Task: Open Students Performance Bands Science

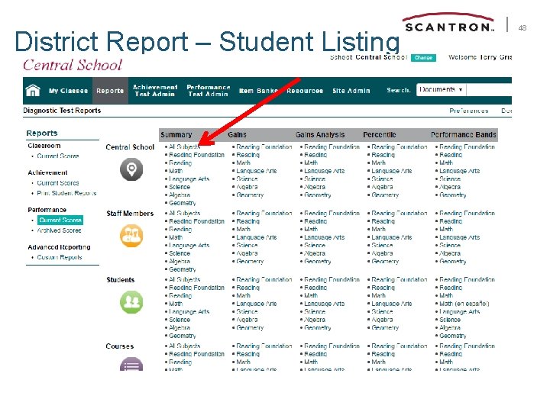Action: [450, 320]
